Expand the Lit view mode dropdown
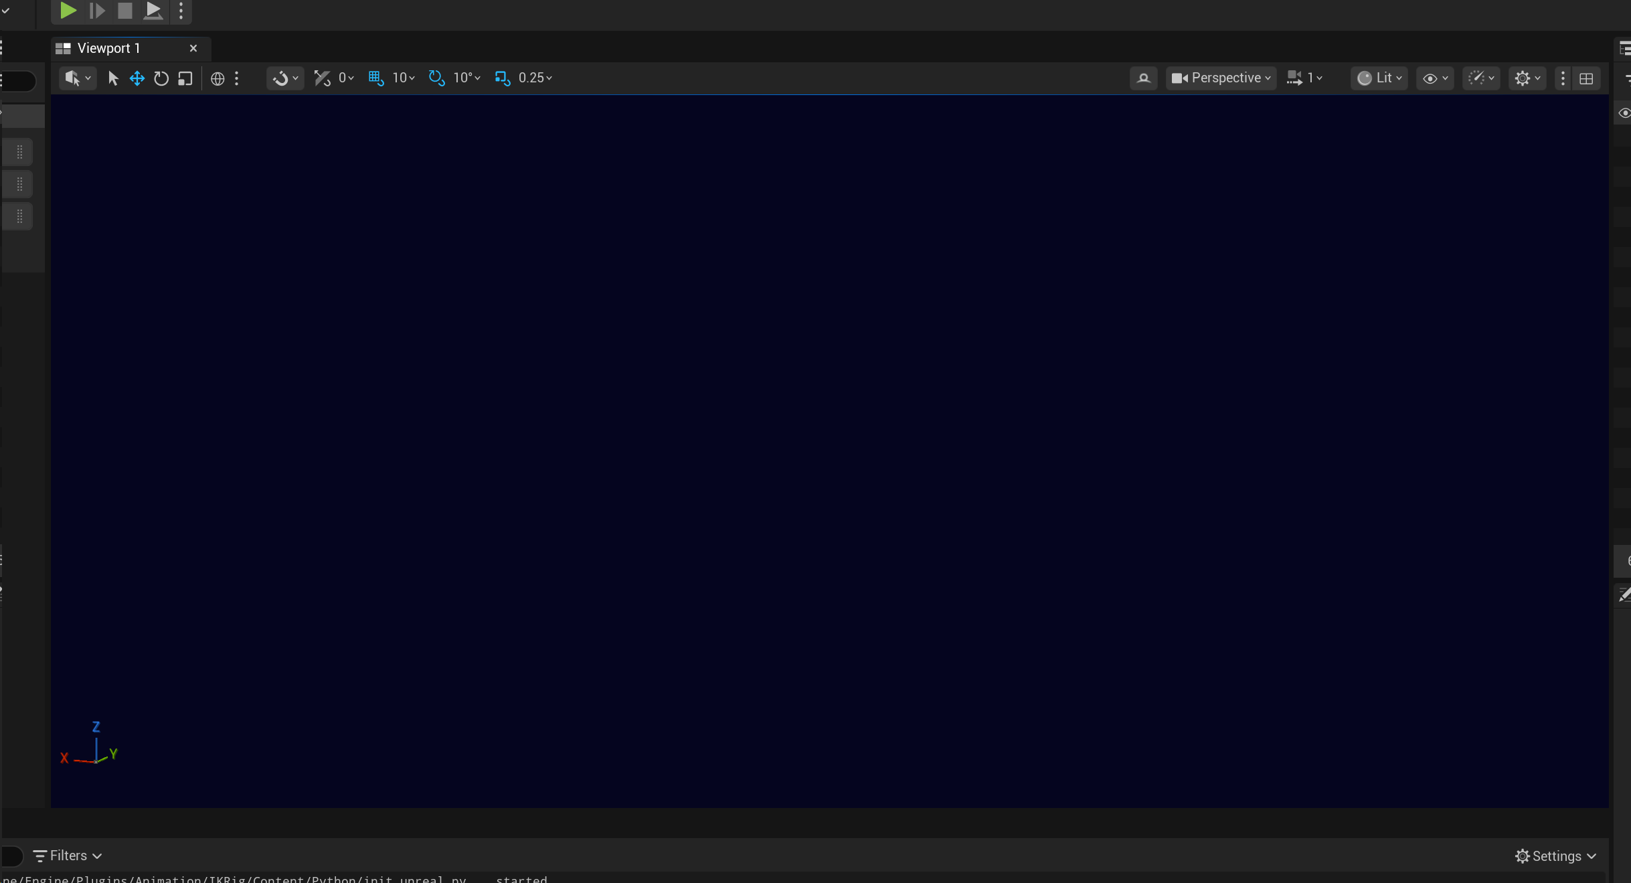 click(x=1379, y=78)
